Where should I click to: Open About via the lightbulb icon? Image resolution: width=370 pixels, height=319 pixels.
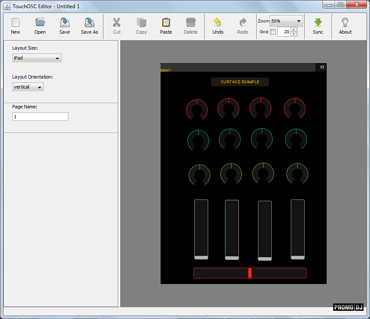[345, 22]
